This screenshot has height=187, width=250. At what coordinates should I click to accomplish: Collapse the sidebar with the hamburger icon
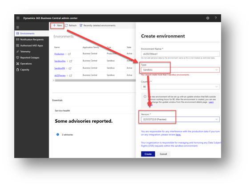[18, 27]
